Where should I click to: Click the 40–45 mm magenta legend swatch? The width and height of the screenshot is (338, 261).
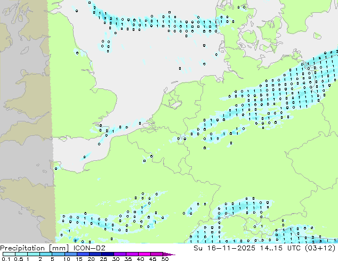coord(144,254)
